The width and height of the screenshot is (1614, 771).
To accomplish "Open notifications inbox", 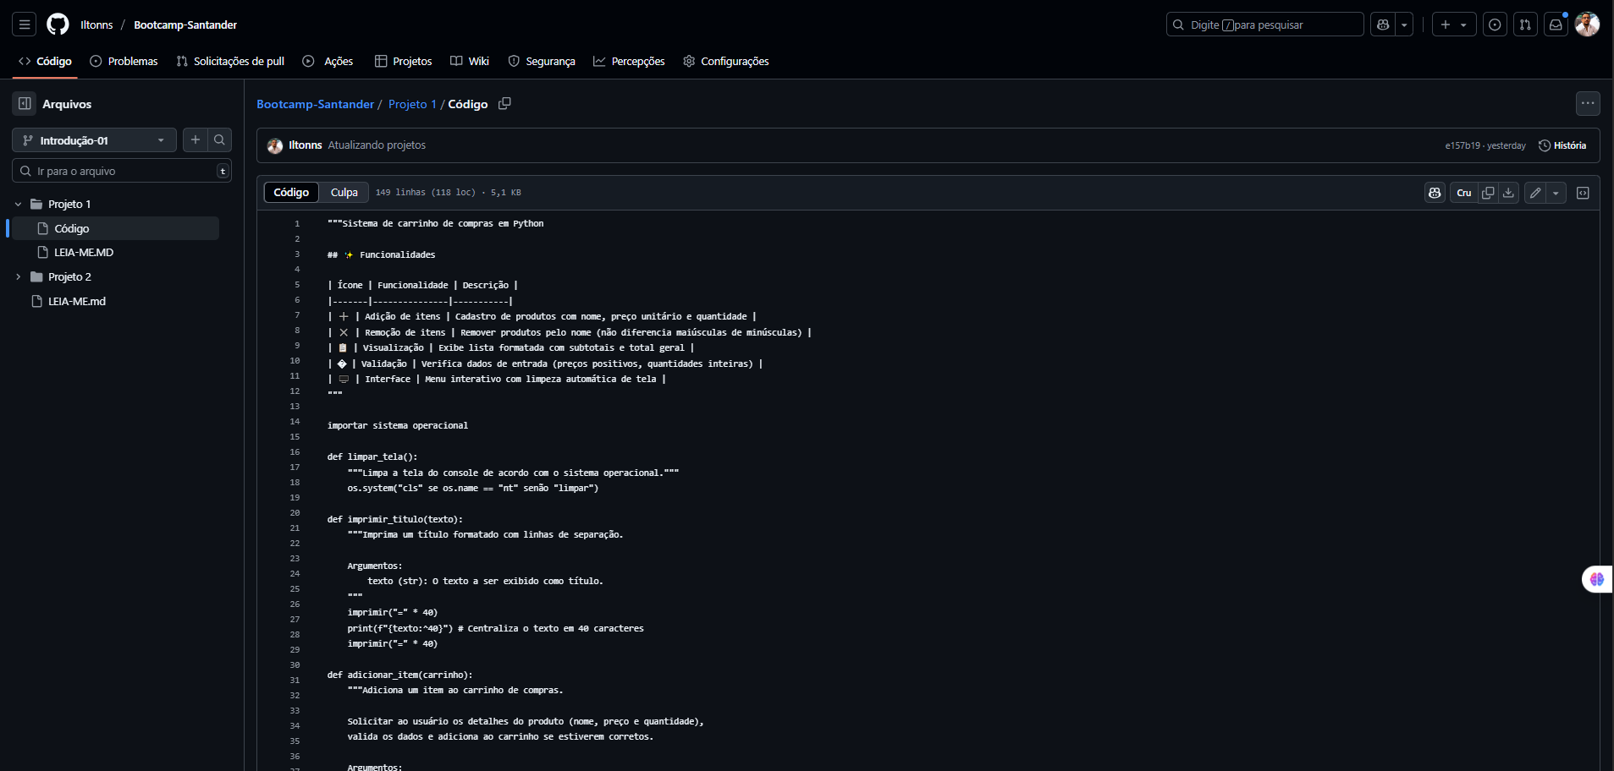I will point(1556,25).
